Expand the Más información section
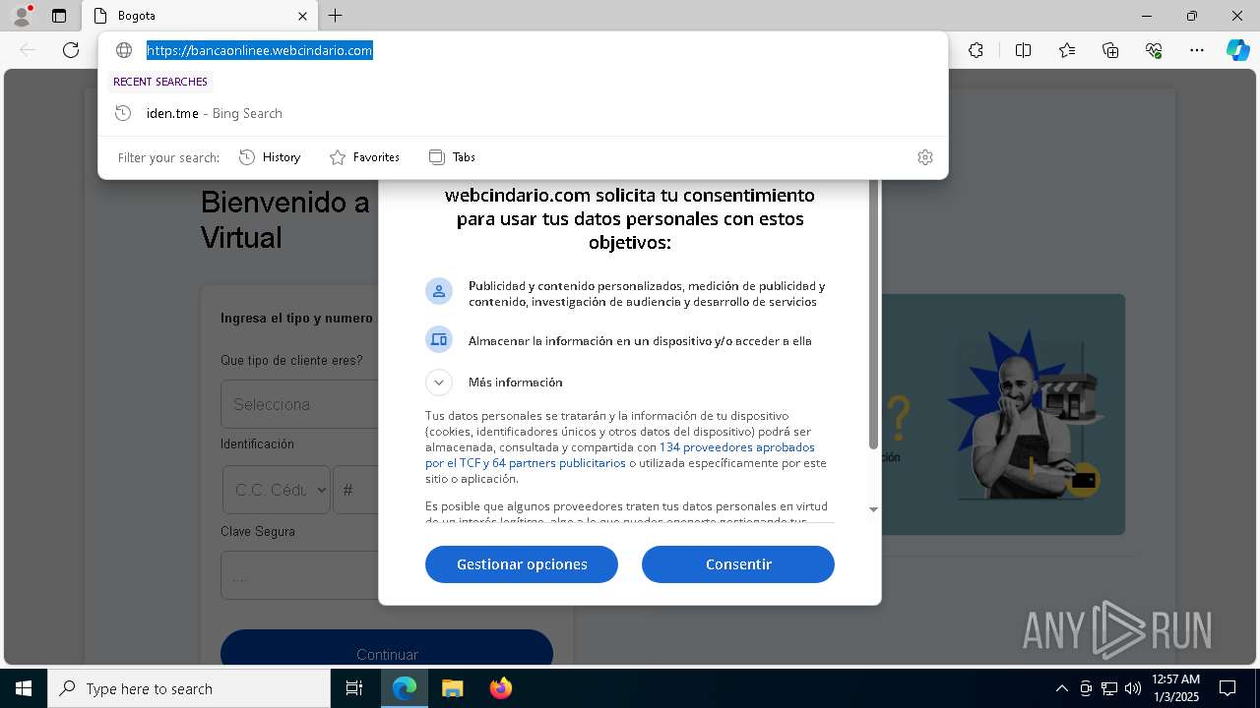The height and width of the screenshot is (708, 1260). click(x=439, y=382)
